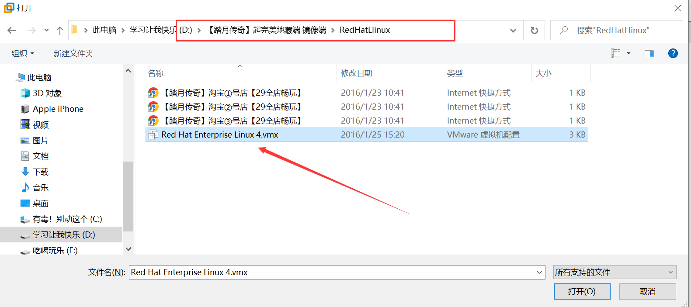Viewport: 691px width, 307px height.
Task: Click the forward navigation arrow
Action: click(31, 30)
